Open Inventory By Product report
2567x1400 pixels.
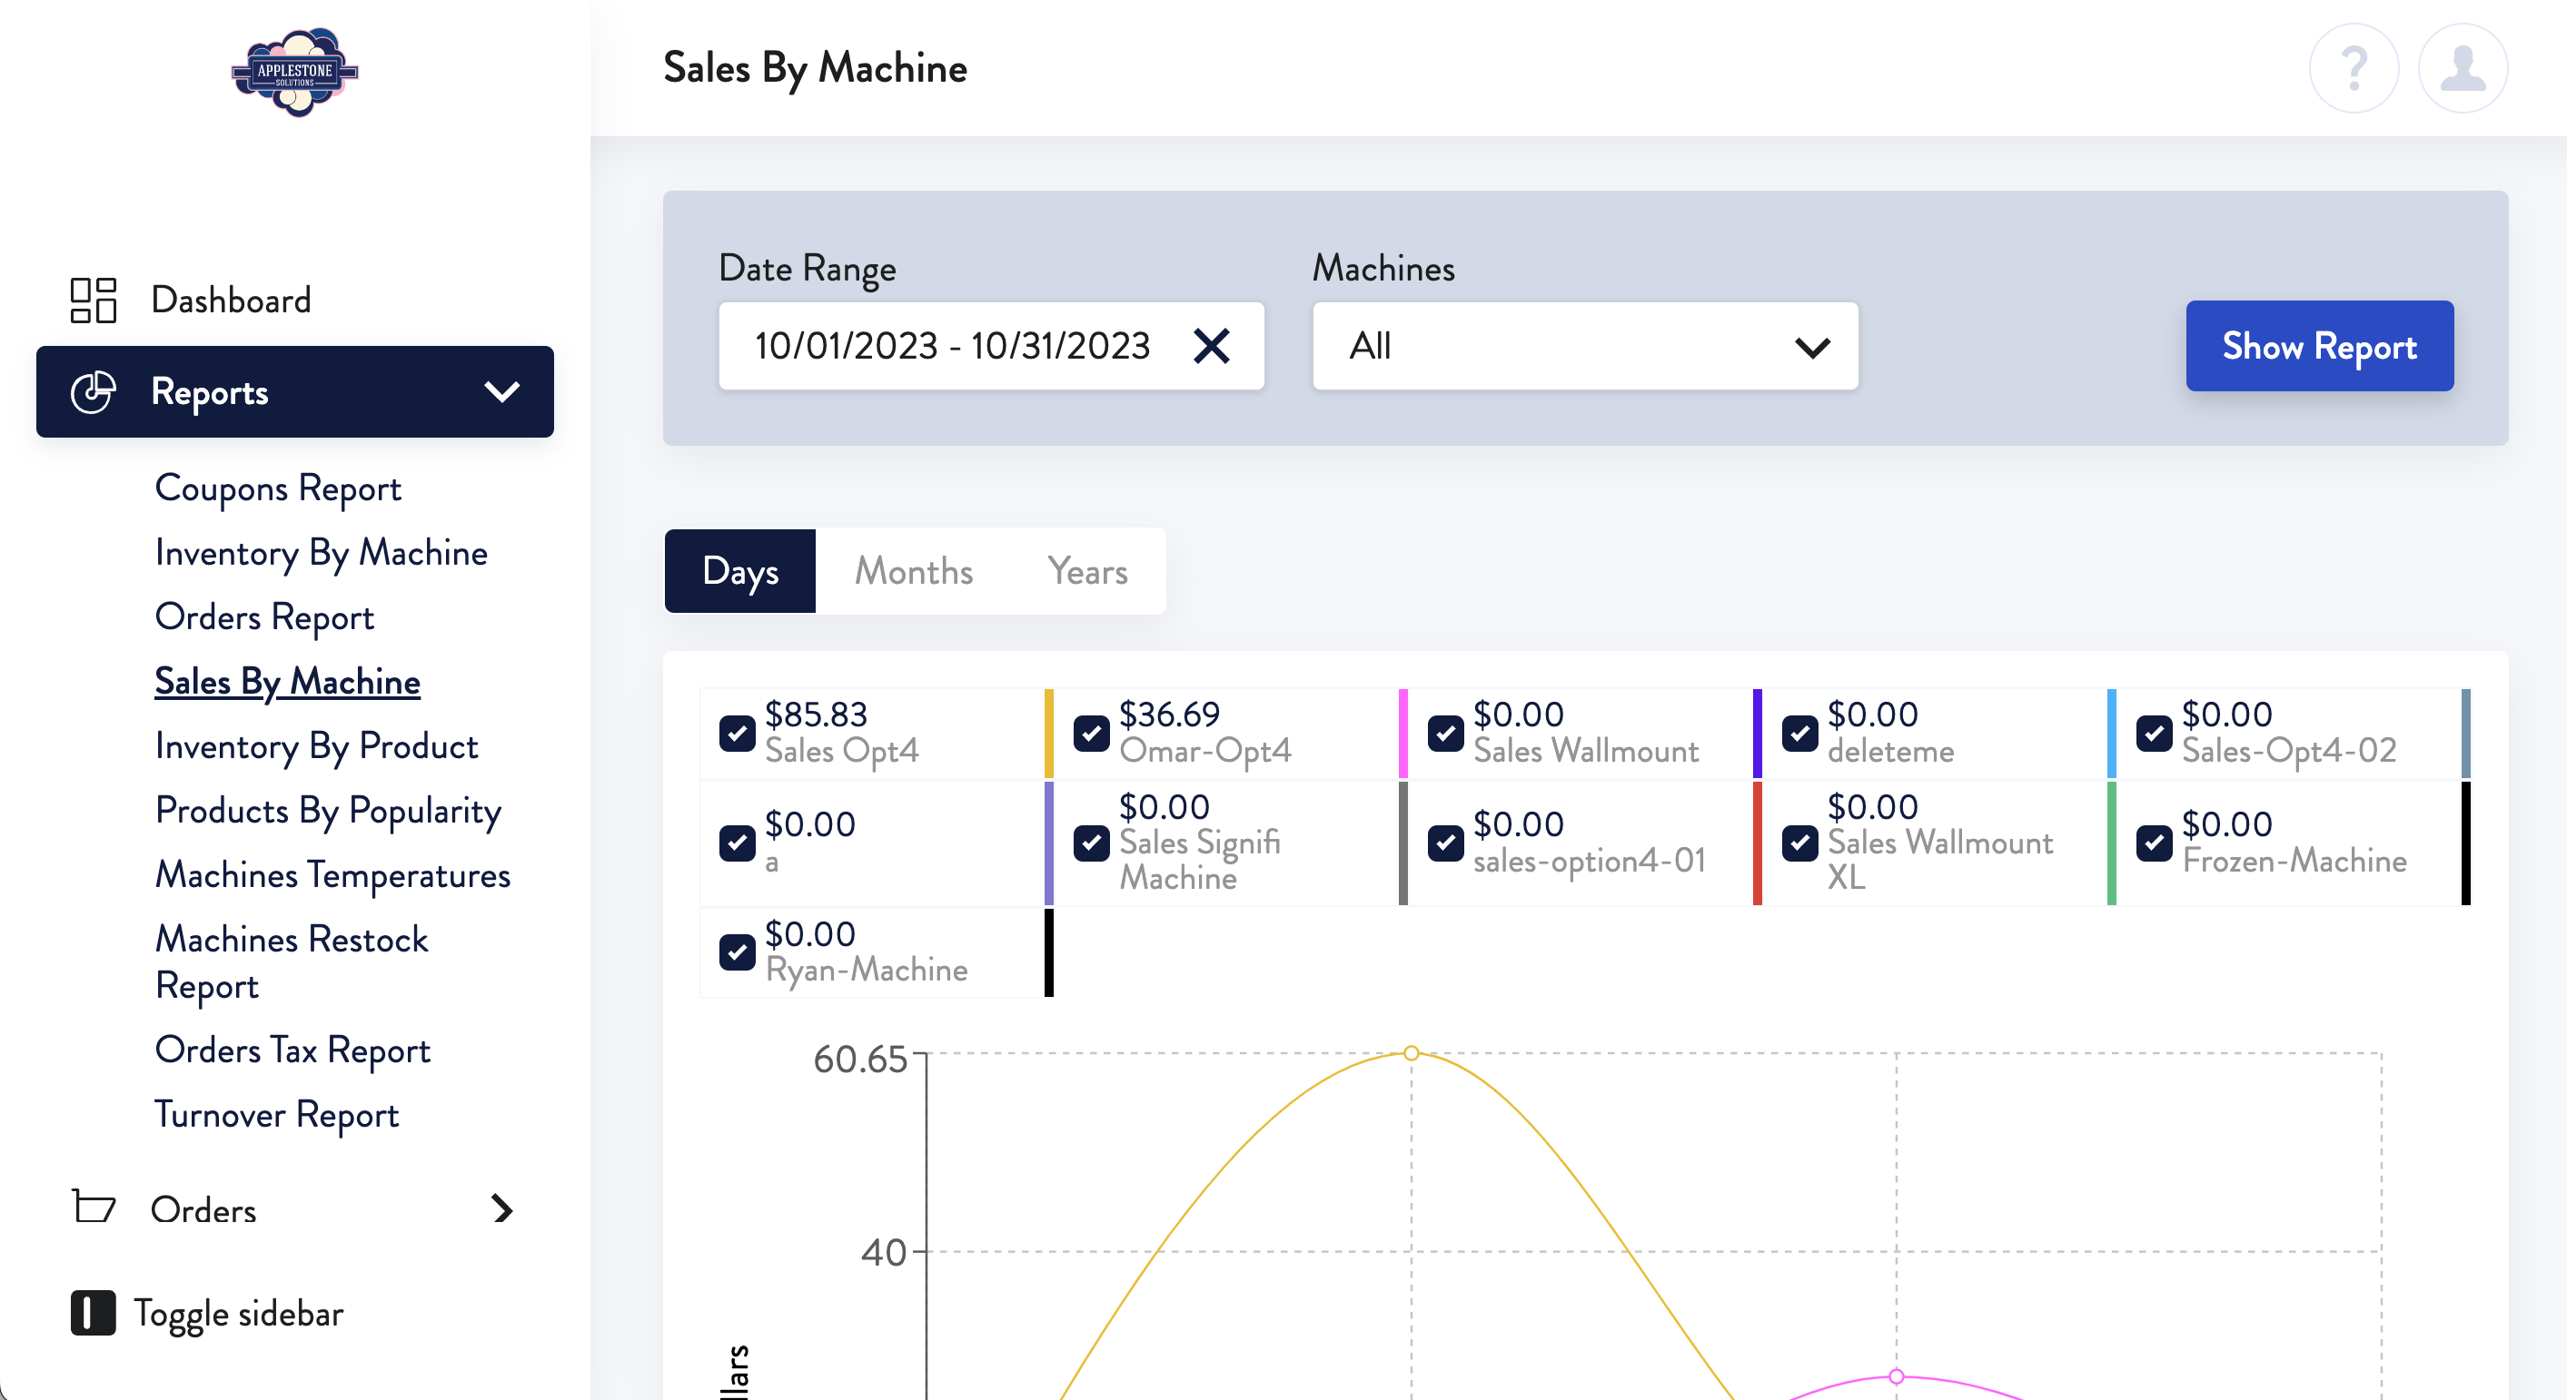pos(316,747)
